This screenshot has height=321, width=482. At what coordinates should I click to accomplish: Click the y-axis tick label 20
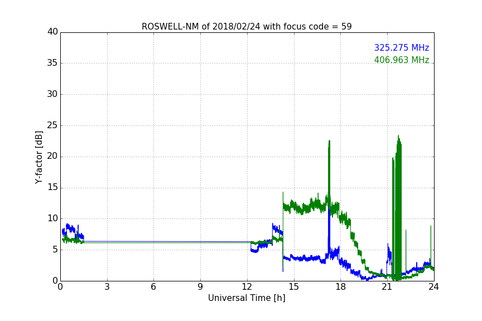tap(52, 156)
